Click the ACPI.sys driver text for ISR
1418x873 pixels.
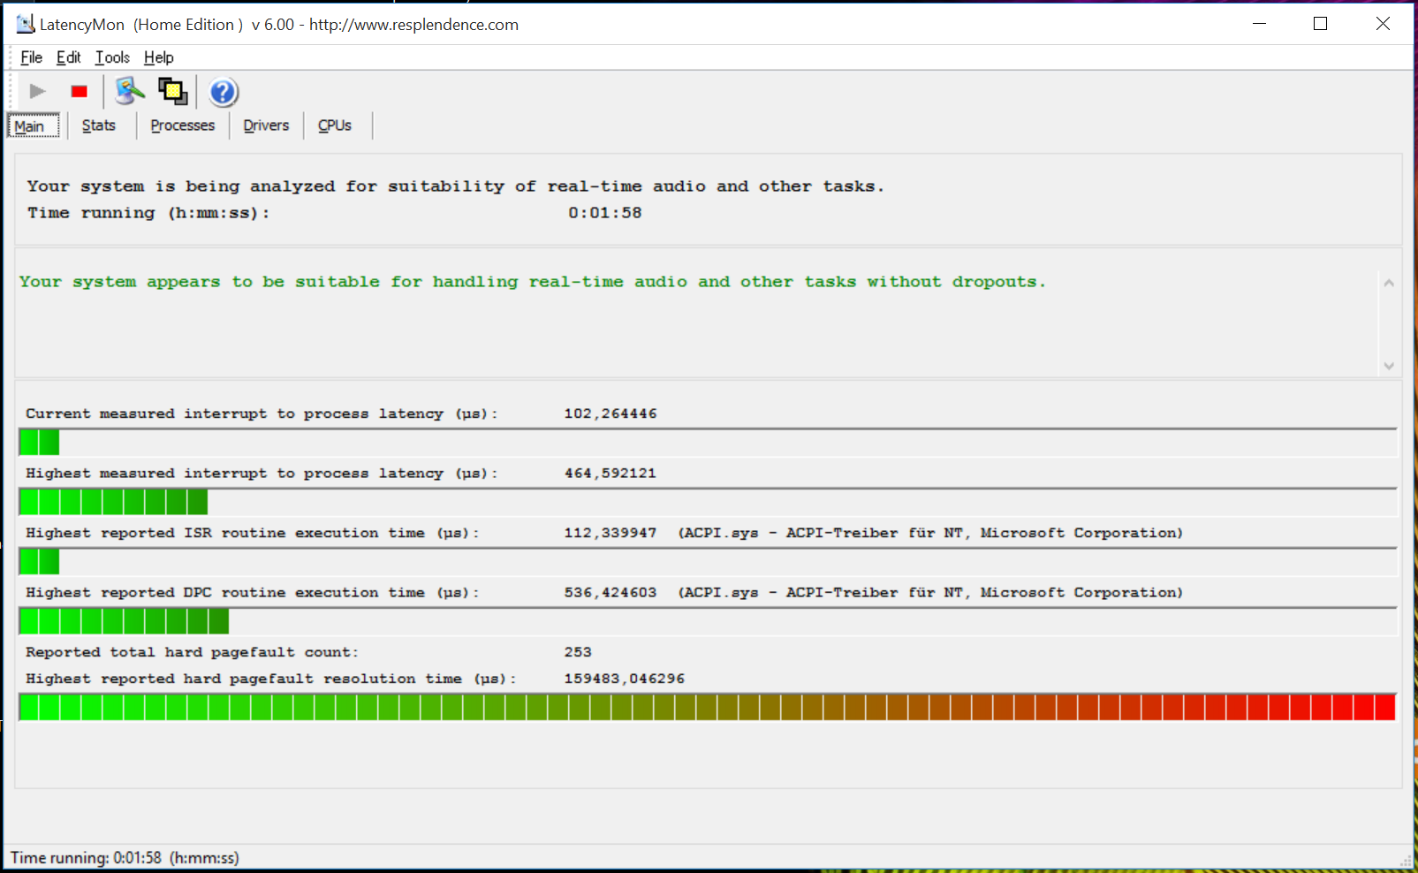(930, 533)
